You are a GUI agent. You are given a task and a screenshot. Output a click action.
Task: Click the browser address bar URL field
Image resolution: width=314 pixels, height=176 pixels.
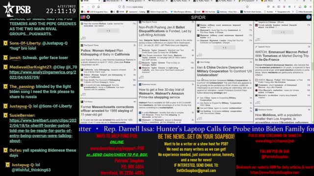[180, 7]
